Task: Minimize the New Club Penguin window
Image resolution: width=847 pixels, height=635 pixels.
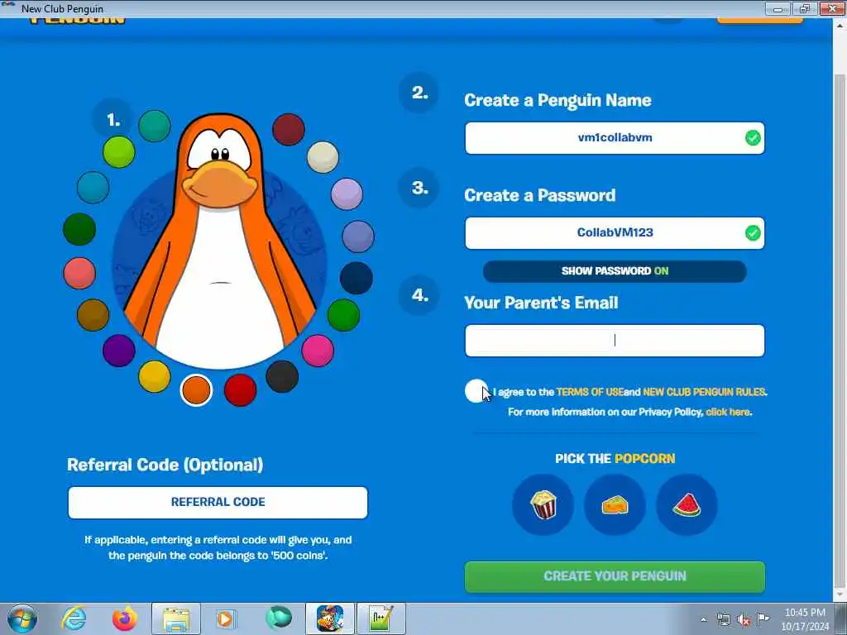Action: (778, 8)
